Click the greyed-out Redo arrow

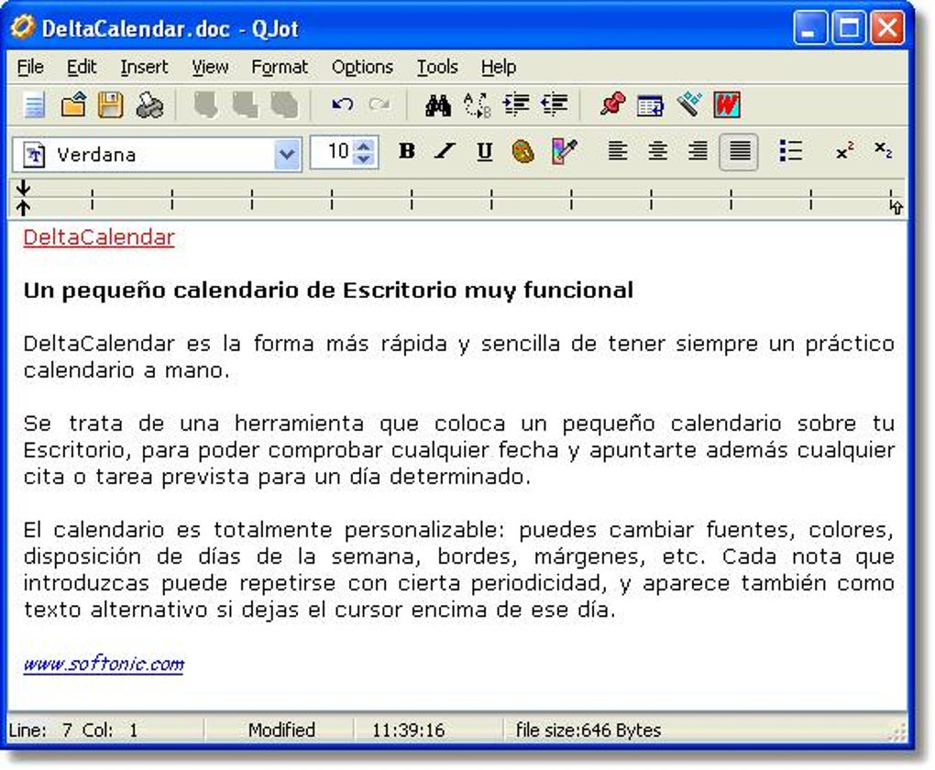[x=379, y=105]
